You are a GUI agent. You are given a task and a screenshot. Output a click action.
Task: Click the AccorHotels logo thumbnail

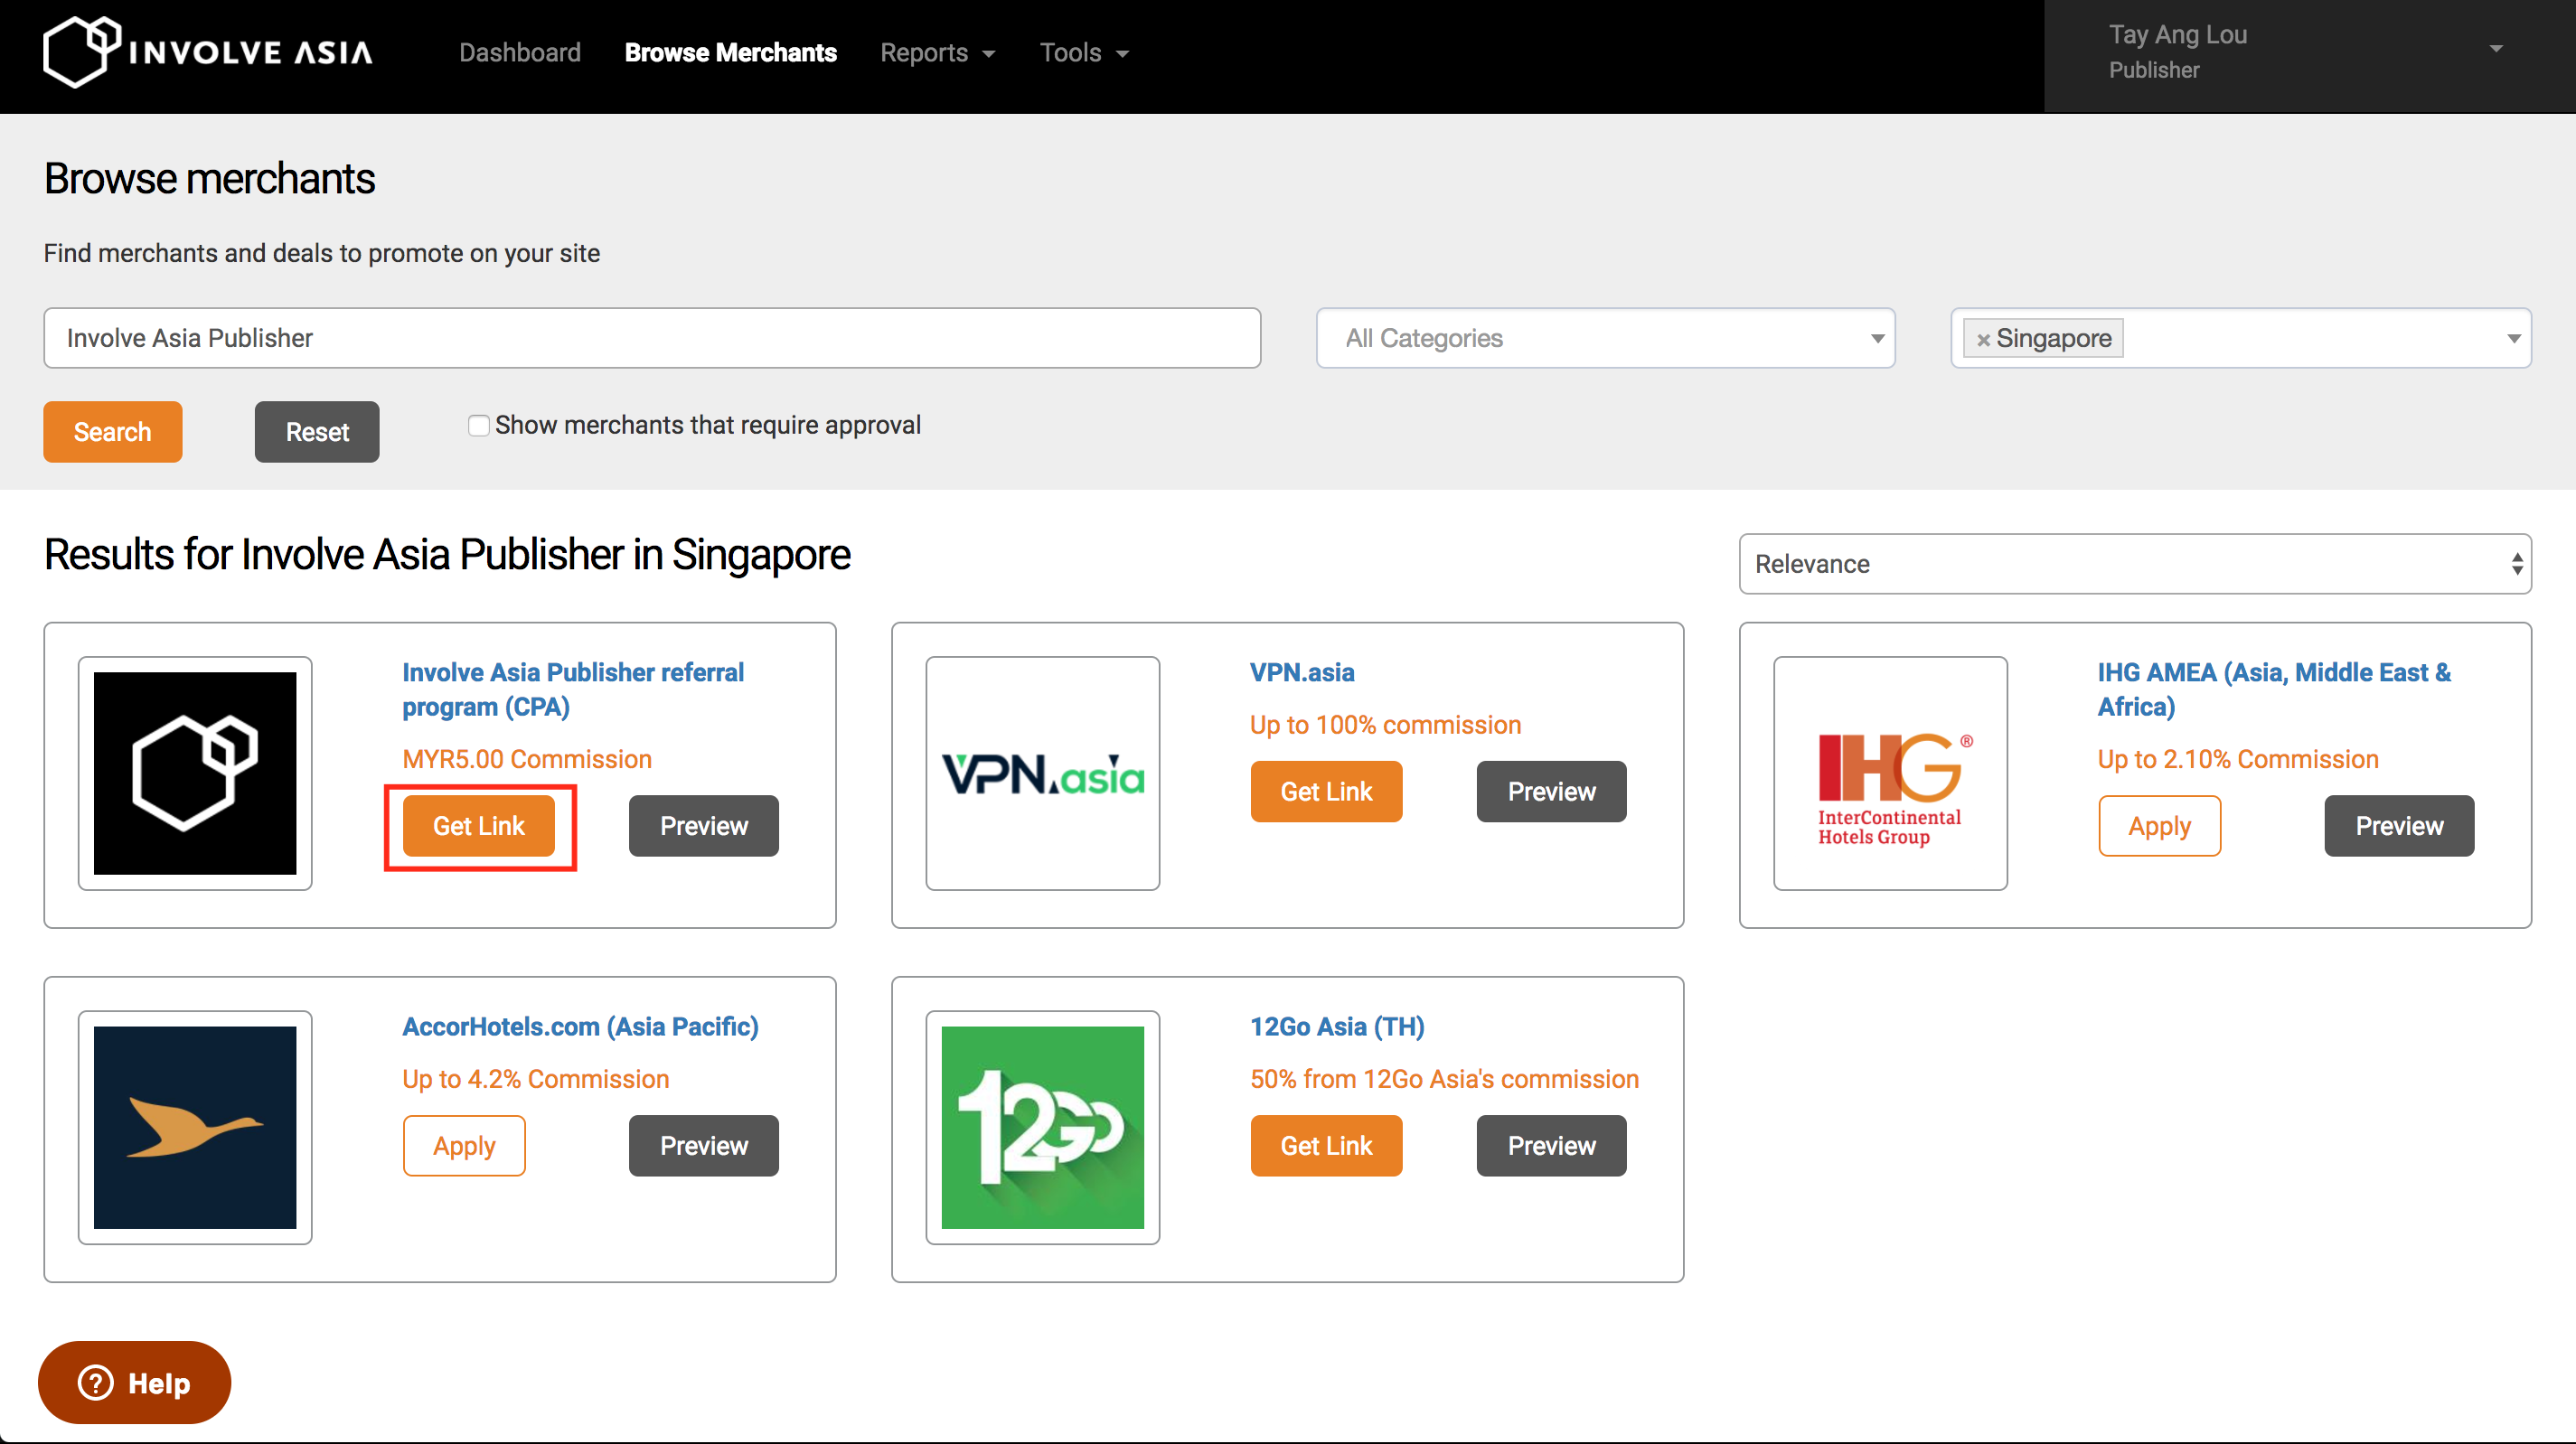(x=195, y=1127)
